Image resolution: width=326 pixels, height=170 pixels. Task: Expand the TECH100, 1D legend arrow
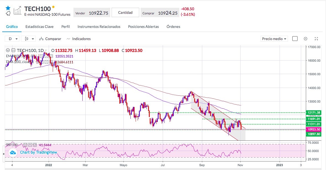(46, 50)
